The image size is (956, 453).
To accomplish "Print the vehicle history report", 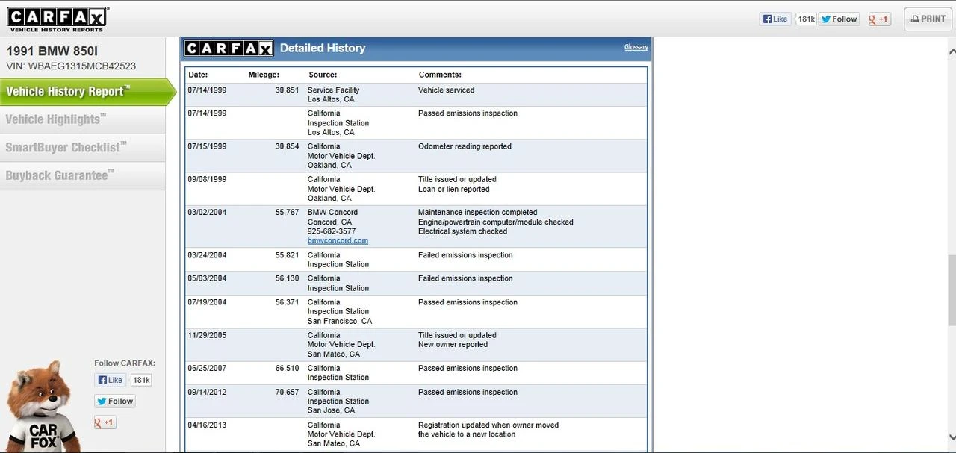I will tap(928, 19).
